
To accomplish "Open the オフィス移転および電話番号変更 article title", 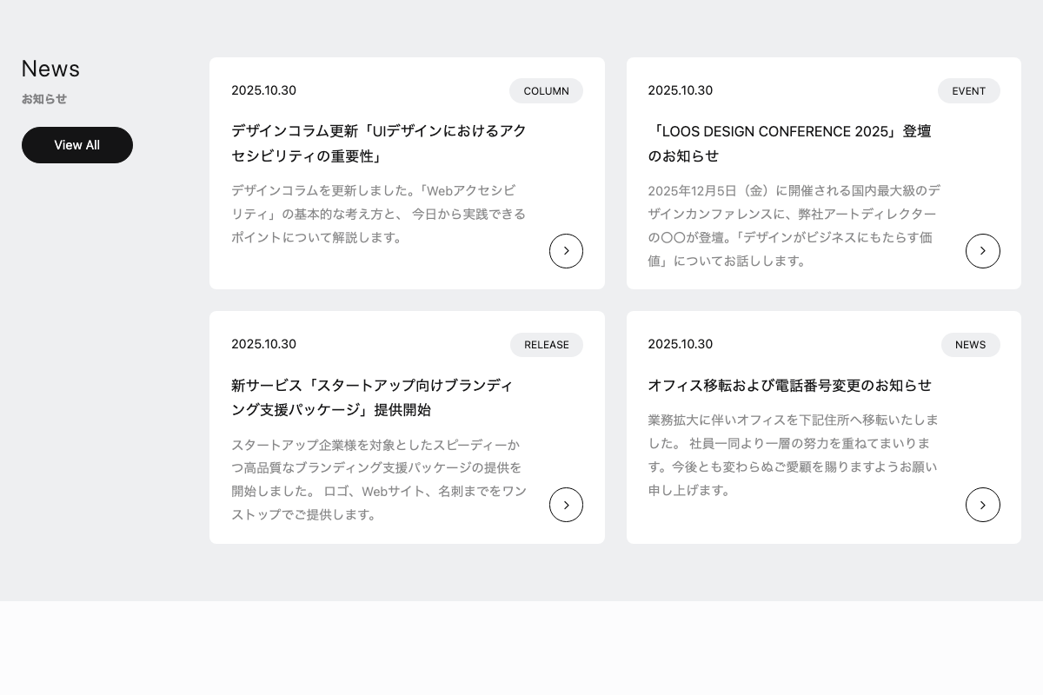I will 789,386.
